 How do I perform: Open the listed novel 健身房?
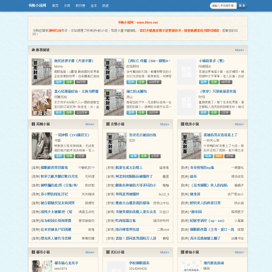(195, 194)
